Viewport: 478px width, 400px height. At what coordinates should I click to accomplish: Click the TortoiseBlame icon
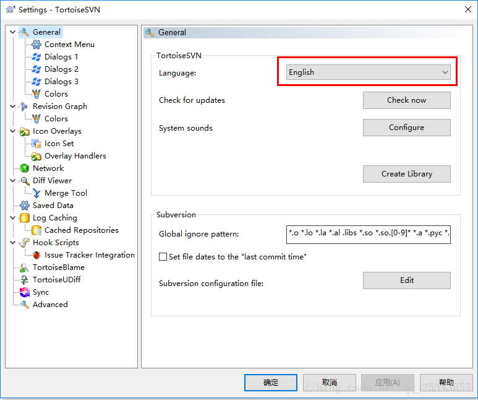tap(24, 267)
